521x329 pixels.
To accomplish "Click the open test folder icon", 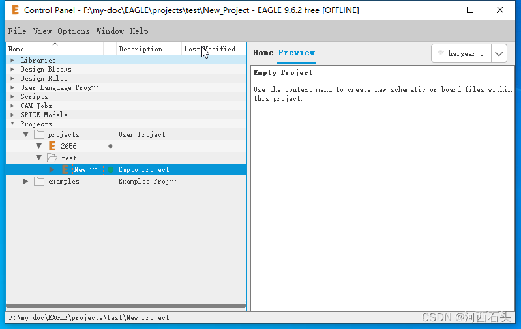I will 52,158.
